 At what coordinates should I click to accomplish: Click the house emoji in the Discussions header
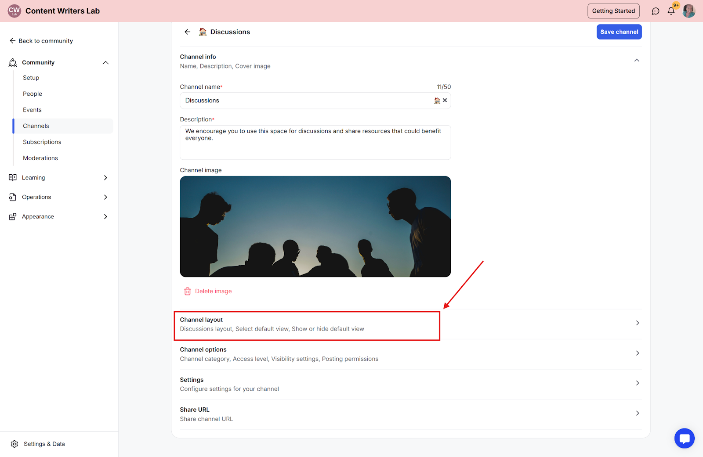point(203,32)
